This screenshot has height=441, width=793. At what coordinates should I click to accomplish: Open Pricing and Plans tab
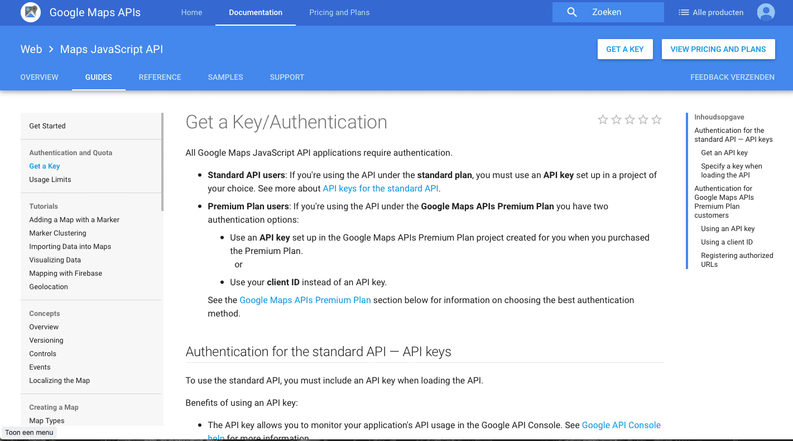pyautogui.click(x=339, y=12)
